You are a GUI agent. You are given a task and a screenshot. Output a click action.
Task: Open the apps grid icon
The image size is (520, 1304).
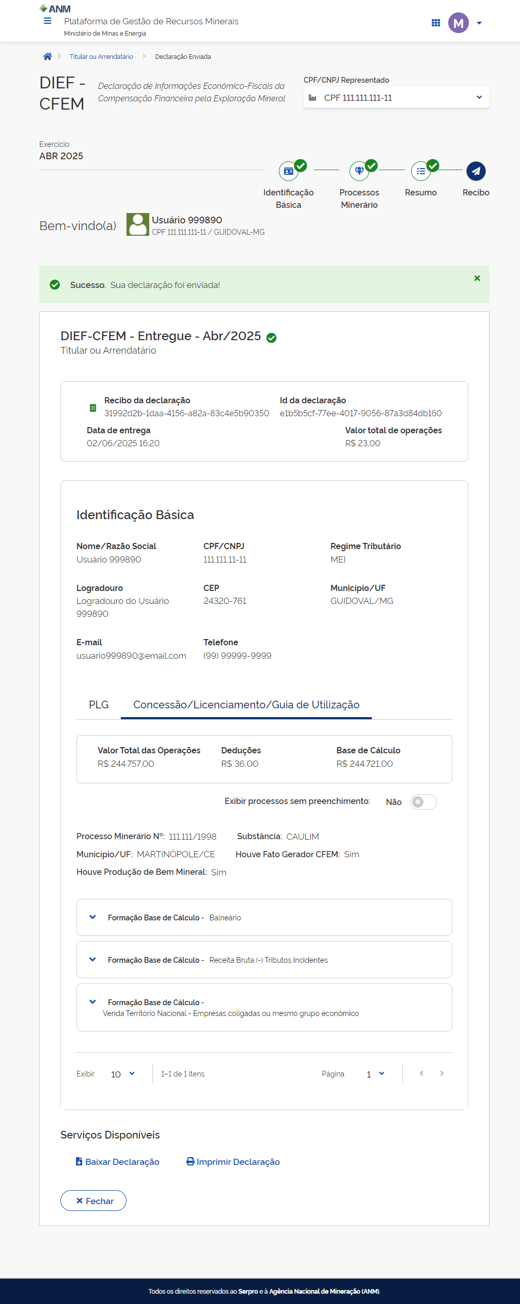435,23
